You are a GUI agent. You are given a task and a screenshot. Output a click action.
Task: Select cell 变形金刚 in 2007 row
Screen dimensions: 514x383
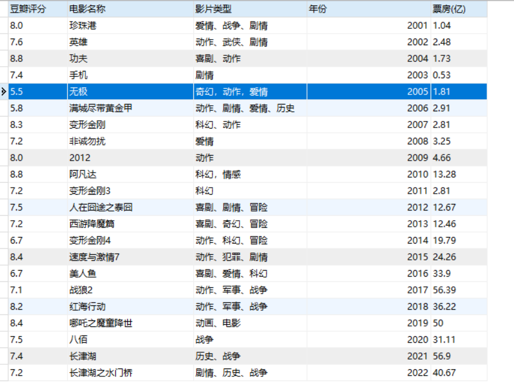(x=130, y=124)
